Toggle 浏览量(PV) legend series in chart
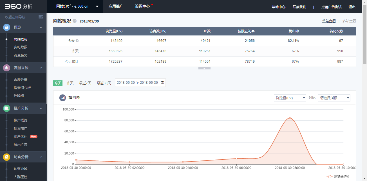The image size is (367, 181). [338, 177]
